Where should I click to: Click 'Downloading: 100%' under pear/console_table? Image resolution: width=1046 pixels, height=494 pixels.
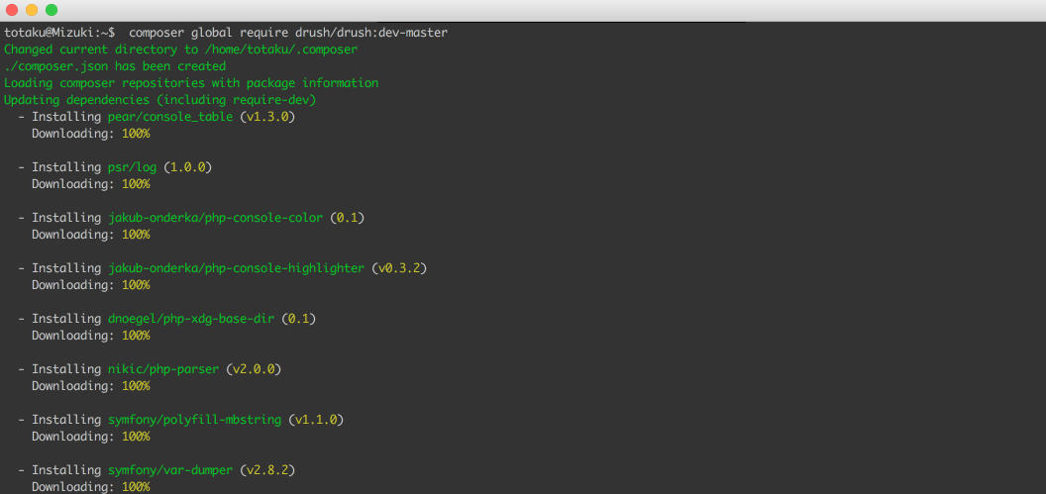(x=91, y=134)
